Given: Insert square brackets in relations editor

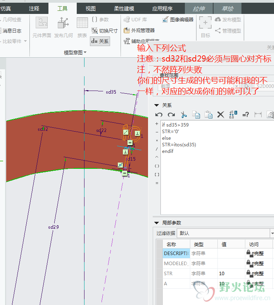Looking at the screenshot, I should 157,175.
